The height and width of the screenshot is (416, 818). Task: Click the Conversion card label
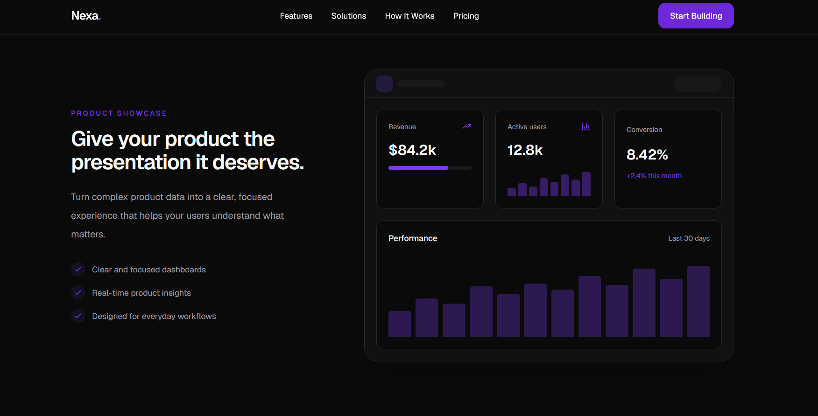(644, 130)
